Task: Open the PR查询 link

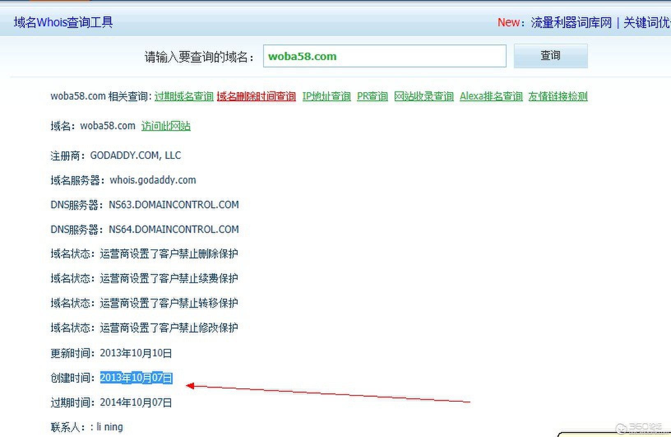Action: [372, 96]
